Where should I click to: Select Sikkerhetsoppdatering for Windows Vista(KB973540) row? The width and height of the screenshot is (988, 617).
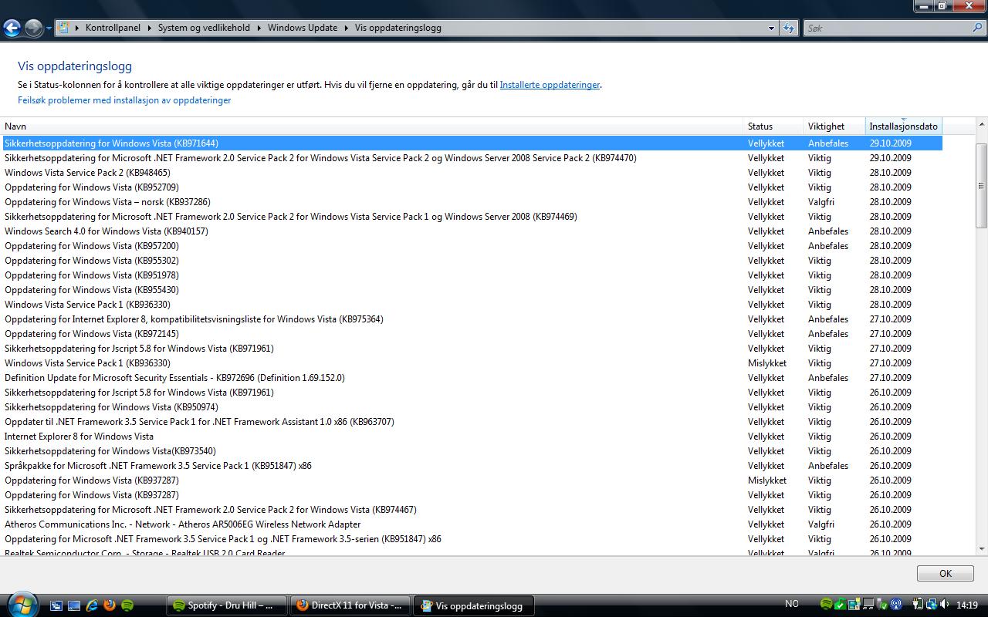tap(472, 451)
